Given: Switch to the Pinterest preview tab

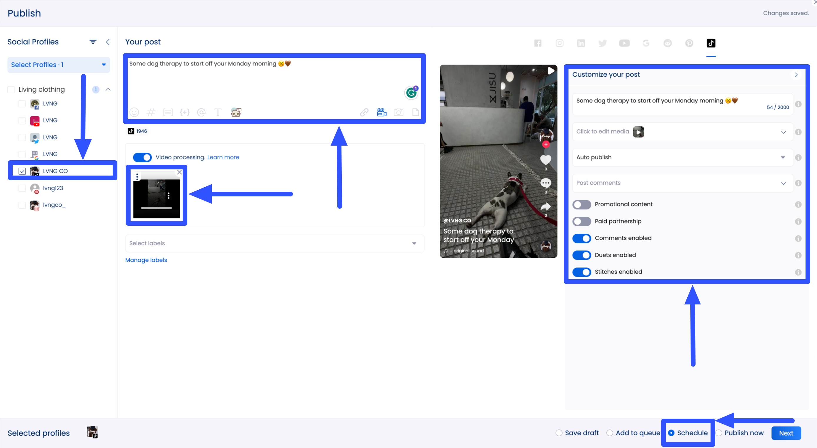Looking at the screenshot, I should coord(689,43).
